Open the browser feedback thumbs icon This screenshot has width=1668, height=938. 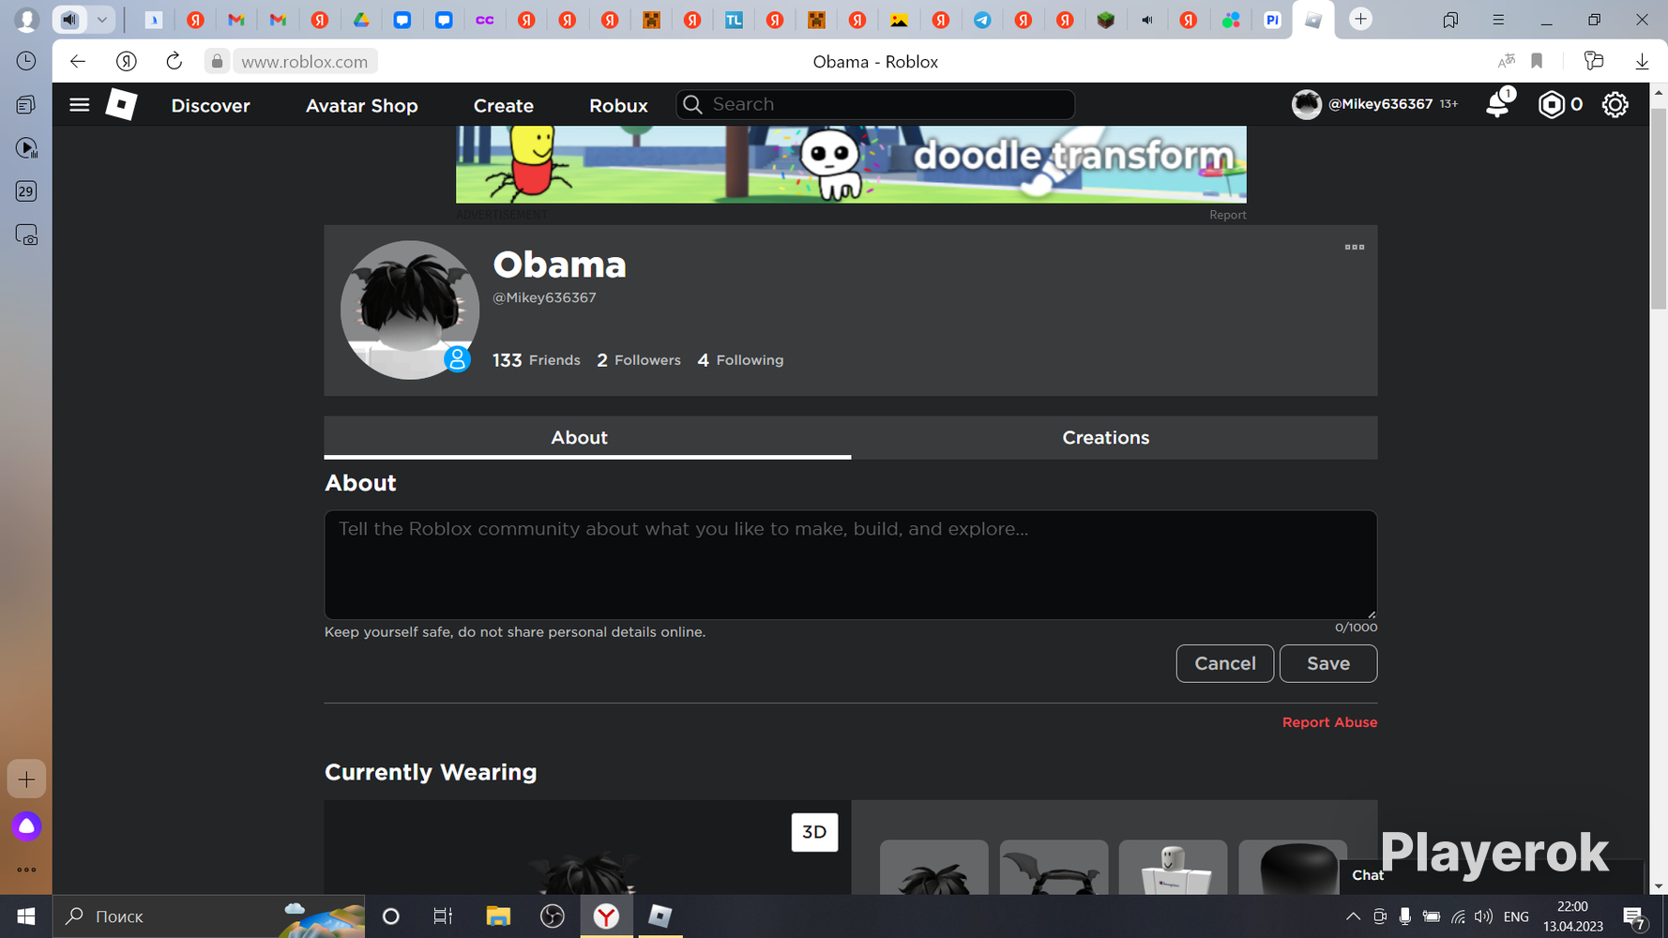tap(1594, 62)
